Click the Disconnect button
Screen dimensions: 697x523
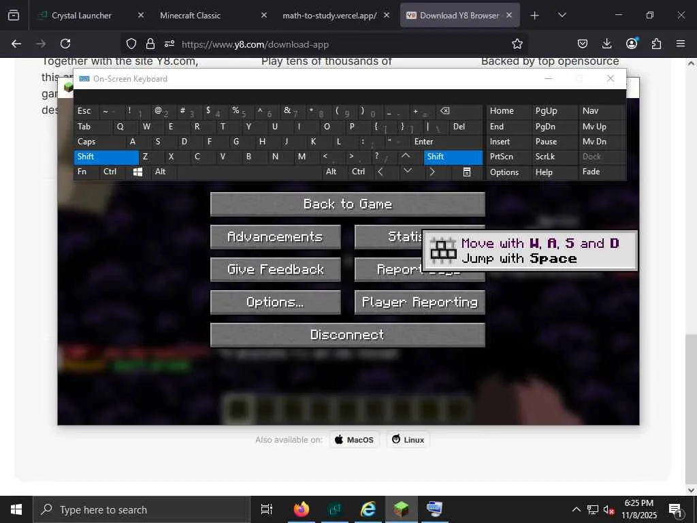(x=348, y=335)
